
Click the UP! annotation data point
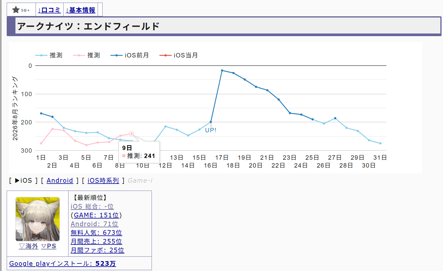pyautogui.click(x=211, y=122)
